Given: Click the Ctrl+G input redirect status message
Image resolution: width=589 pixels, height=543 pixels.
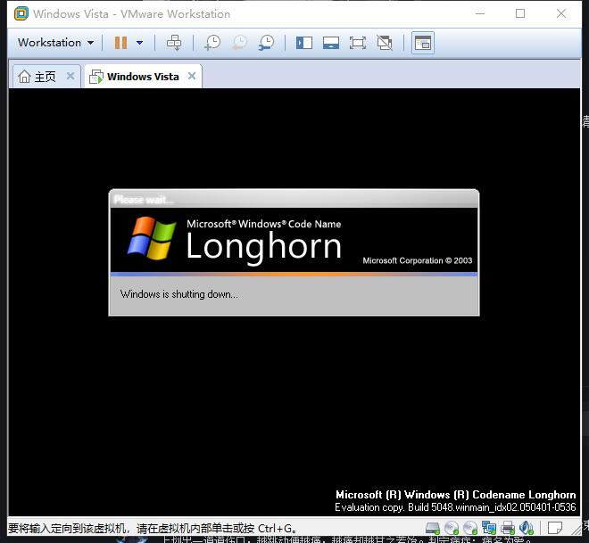Looking at the screenshot, I should tap(152, 529).
